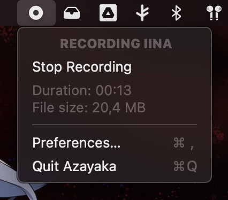
Task: Click the Duration: 00:13 readout
Action: [82, 90]
